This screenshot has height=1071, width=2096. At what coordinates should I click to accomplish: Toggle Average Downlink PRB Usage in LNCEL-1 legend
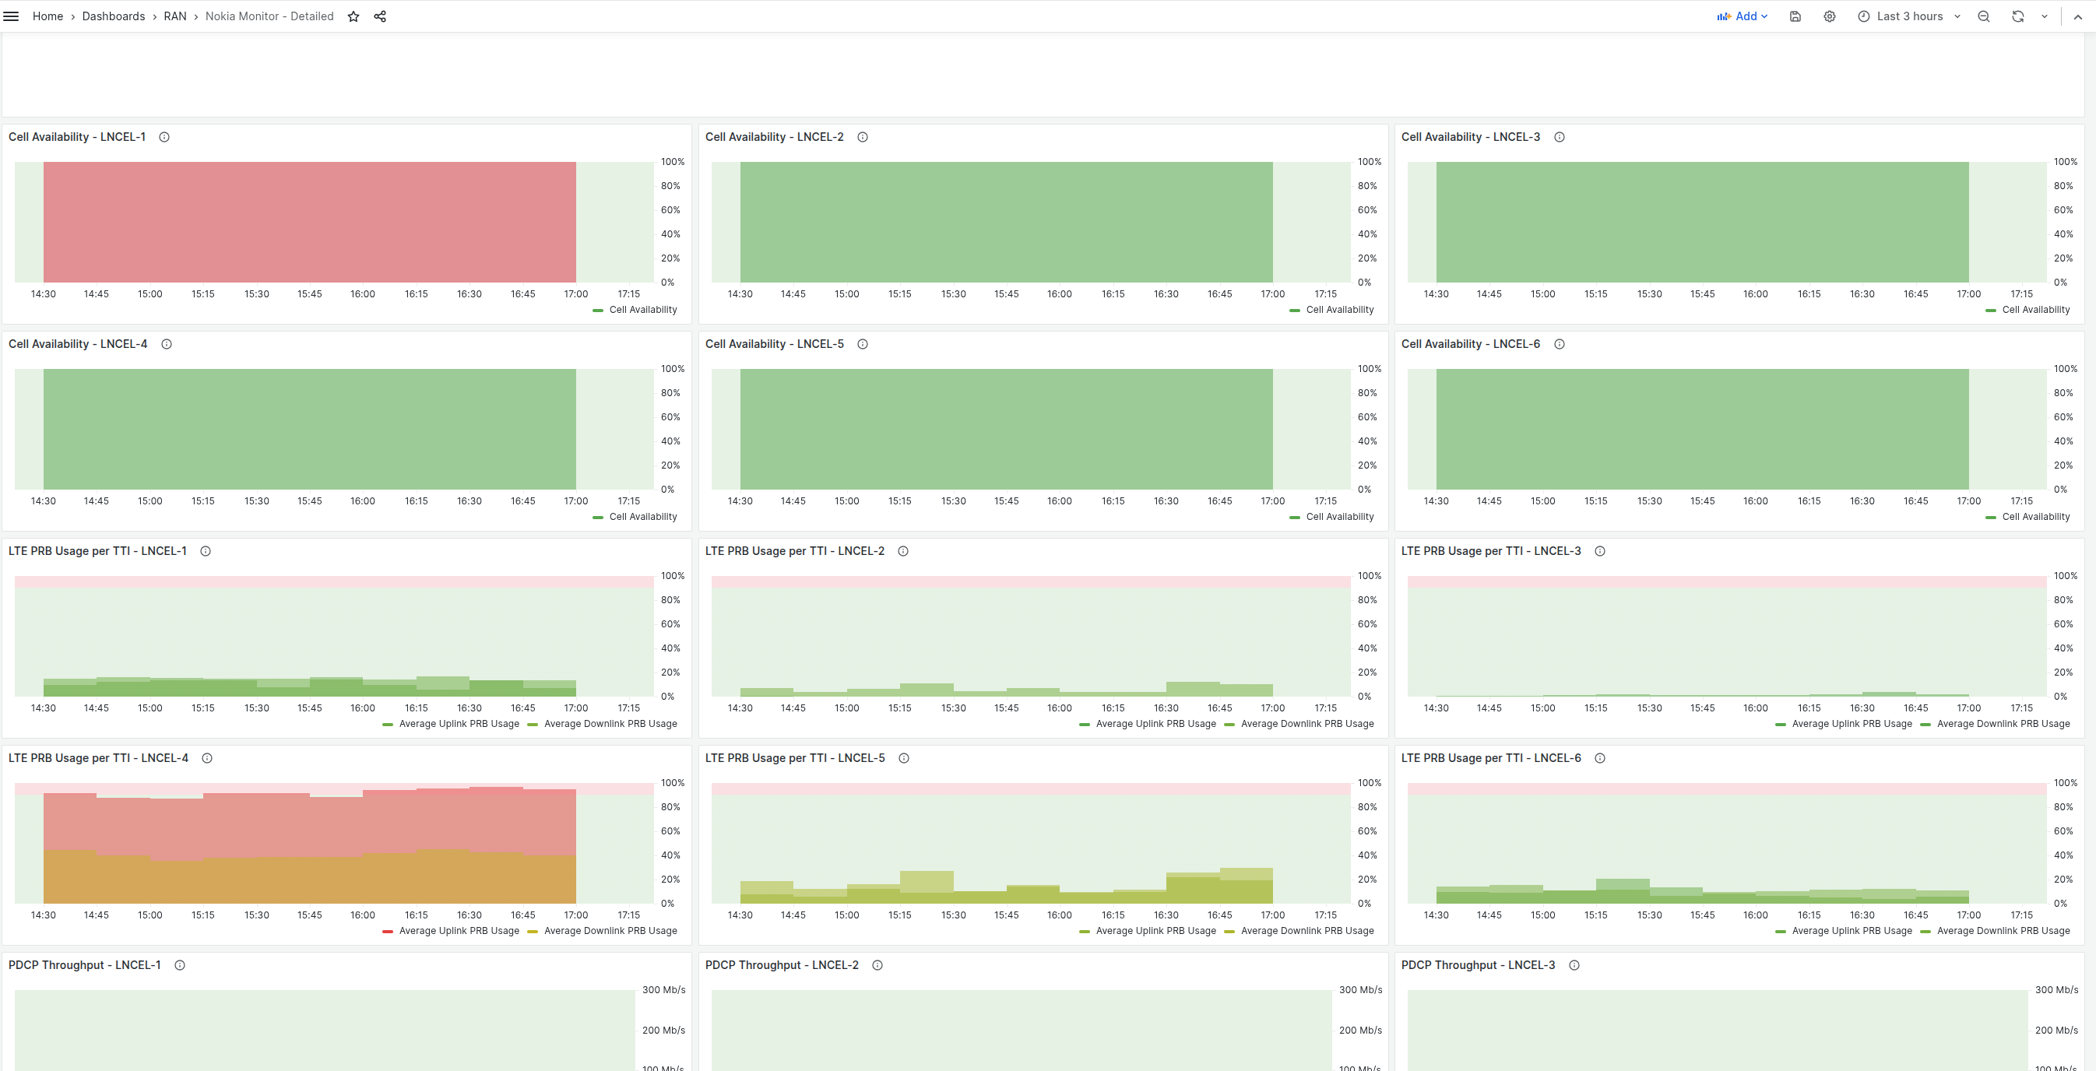tap(610, 724)
